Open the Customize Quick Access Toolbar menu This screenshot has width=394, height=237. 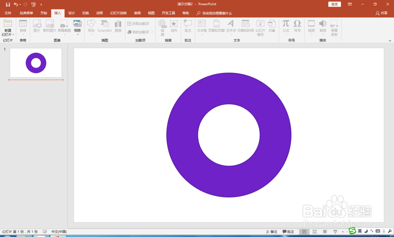pos(41,4)
